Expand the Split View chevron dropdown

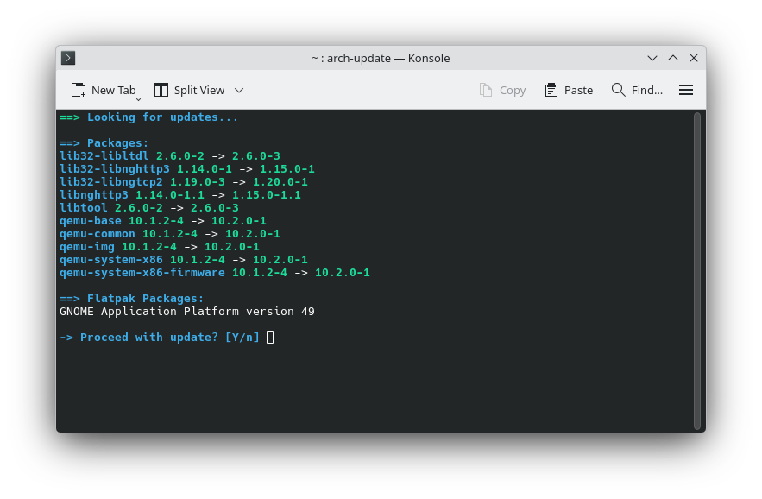[239, 90]
